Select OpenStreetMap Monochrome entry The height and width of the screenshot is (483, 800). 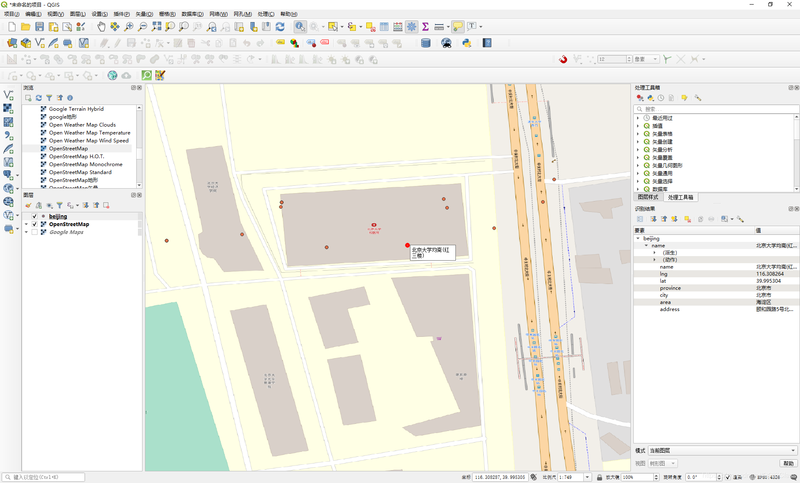click(x=86, y=164)
